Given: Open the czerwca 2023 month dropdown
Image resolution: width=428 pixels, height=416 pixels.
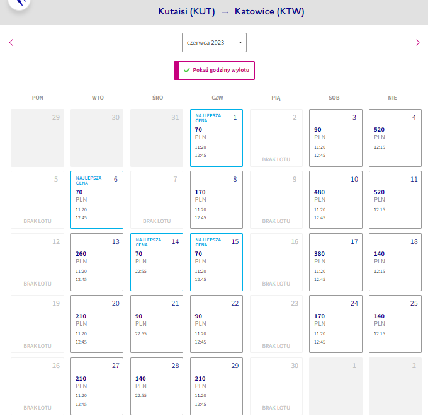Looking at the screenshot, I should [x=214, y=43].
